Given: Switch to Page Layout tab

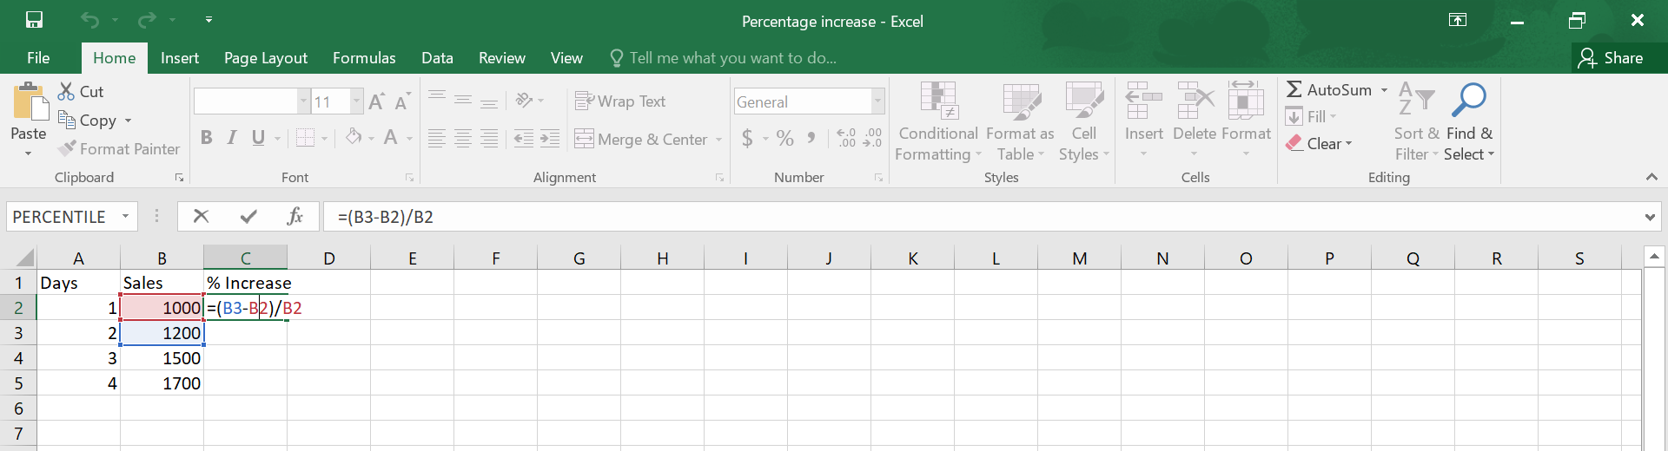Looking at the screenshot, I should pos(266,58).
